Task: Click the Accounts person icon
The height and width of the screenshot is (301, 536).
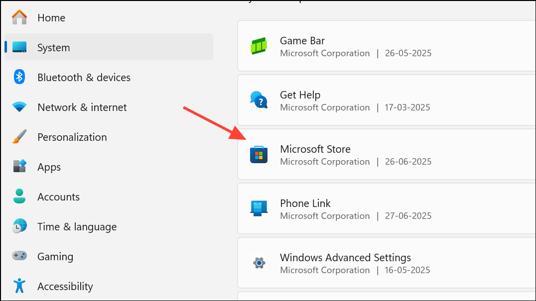Action: [x=19, y=196]
